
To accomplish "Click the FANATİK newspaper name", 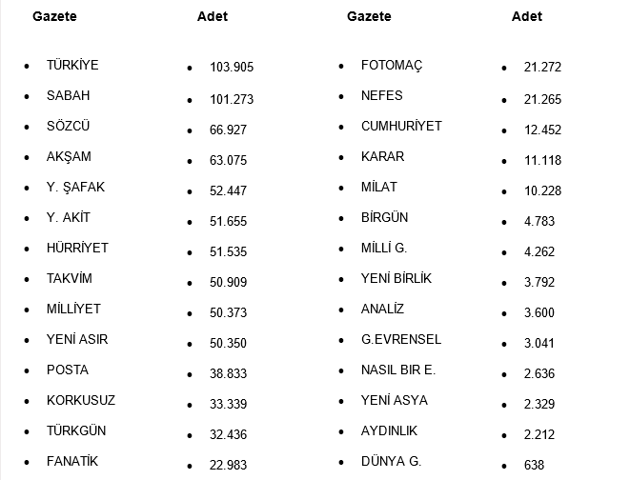I will pyautogui.click(x=72, y=462).
